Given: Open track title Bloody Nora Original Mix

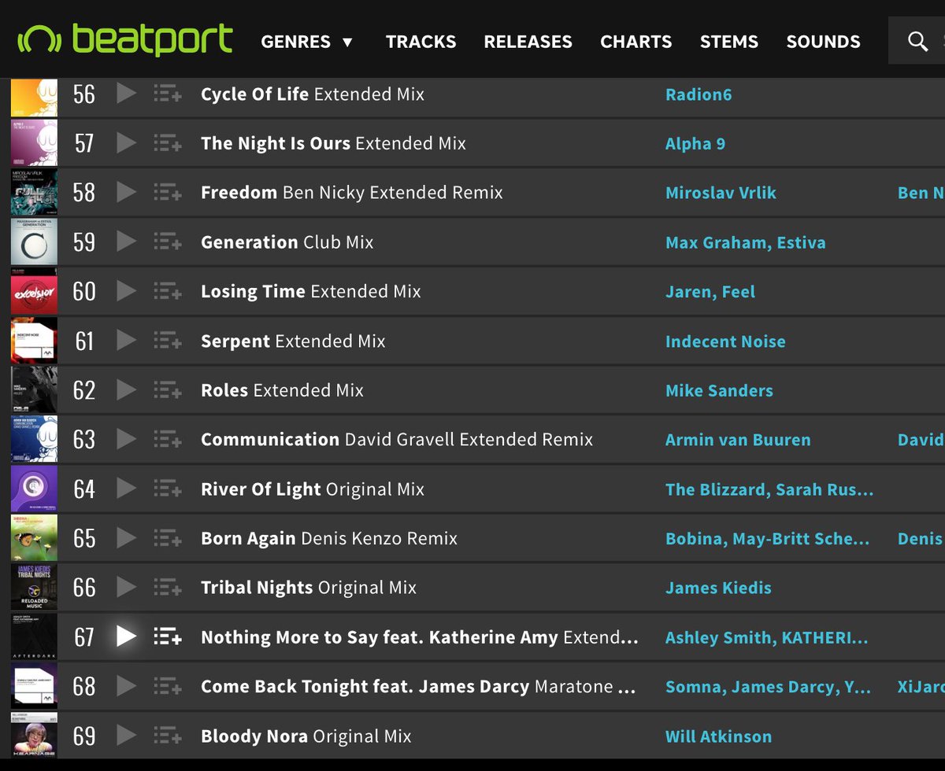Looking at the screenshot, I should (306, 736).
